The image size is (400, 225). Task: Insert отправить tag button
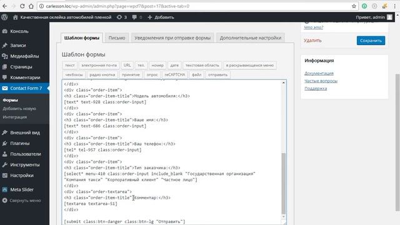(x=217, y=75)
